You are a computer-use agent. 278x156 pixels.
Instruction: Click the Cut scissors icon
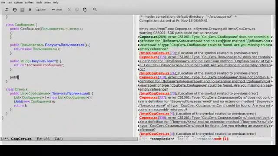pyautogui.click(x=69, y=10)
